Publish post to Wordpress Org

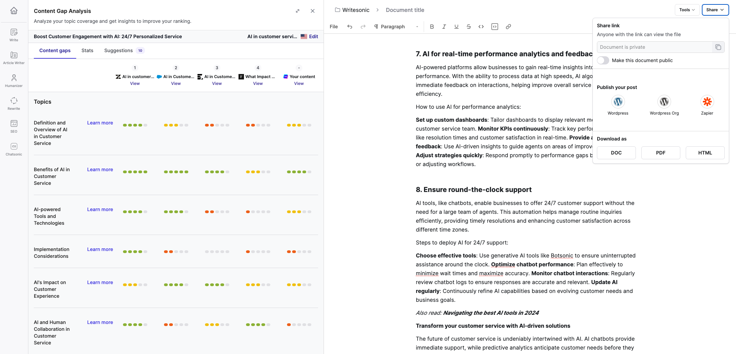[664, 105]
